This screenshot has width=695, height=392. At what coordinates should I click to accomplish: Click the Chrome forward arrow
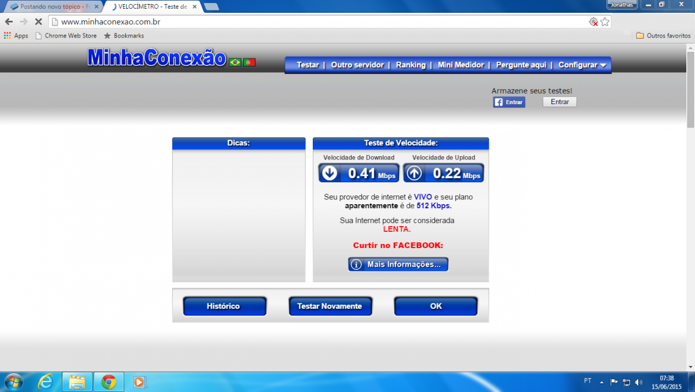tap(24, 21)
